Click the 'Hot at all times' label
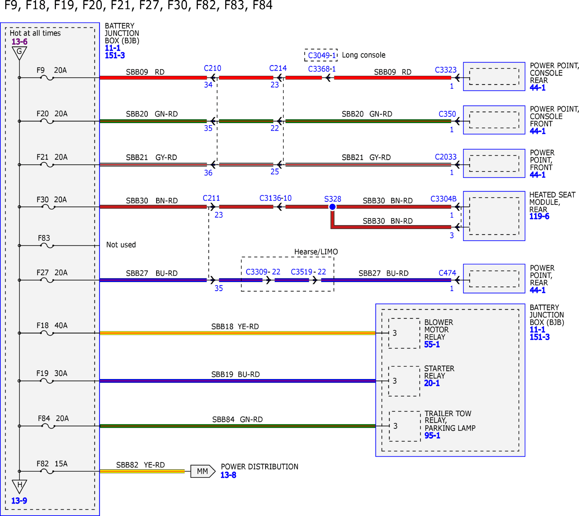The width and height of the screenshot is (579, 516). [35, 33]
